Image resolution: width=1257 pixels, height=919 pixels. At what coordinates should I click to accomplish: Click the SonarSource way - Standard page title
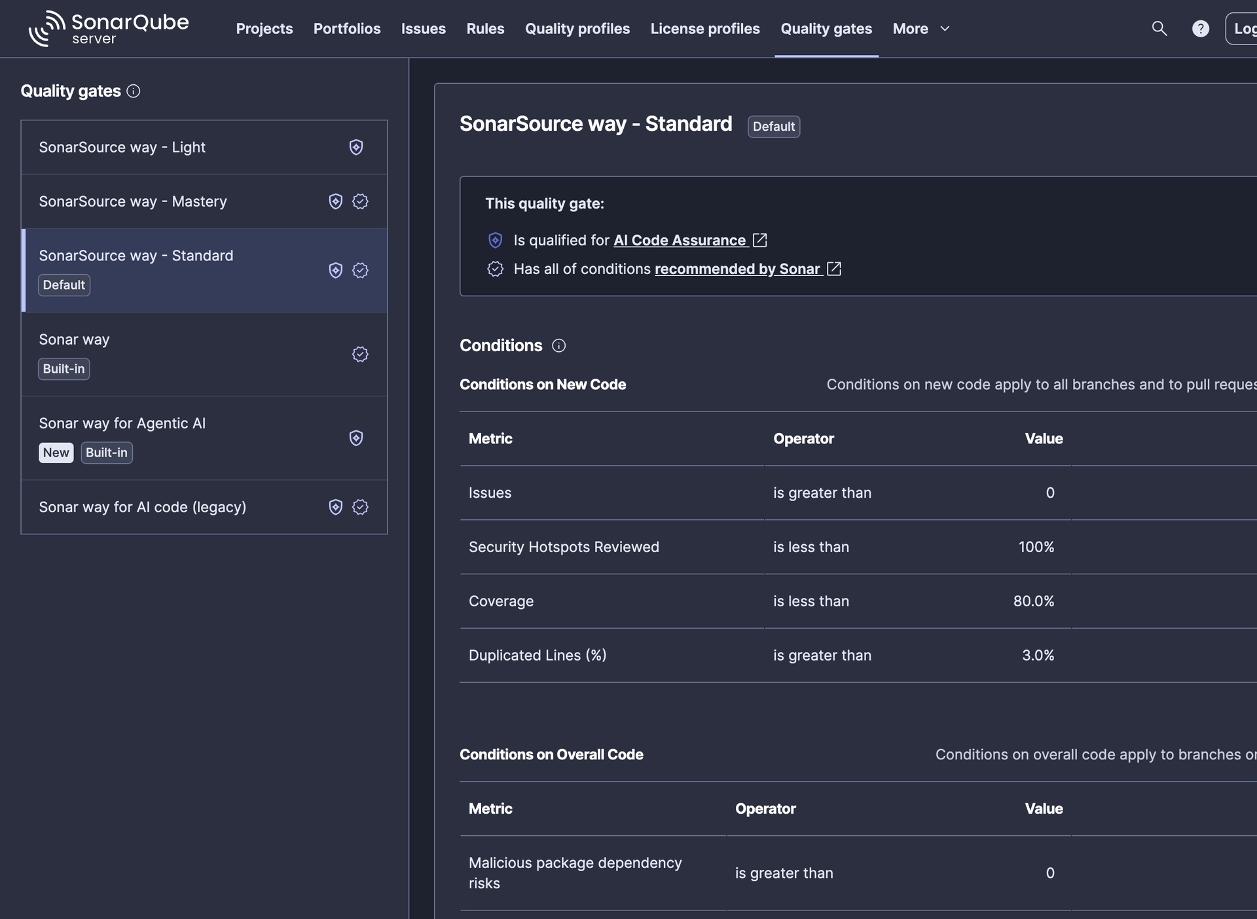coord(596,124)
